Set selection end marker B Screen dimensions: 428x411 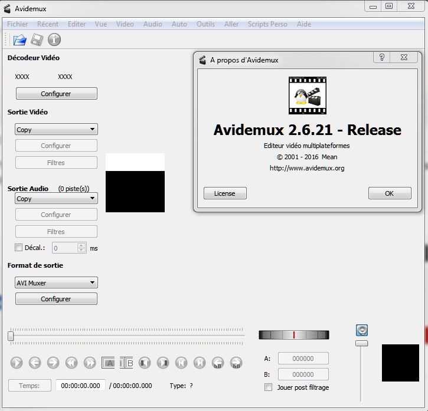coord(126,363)
